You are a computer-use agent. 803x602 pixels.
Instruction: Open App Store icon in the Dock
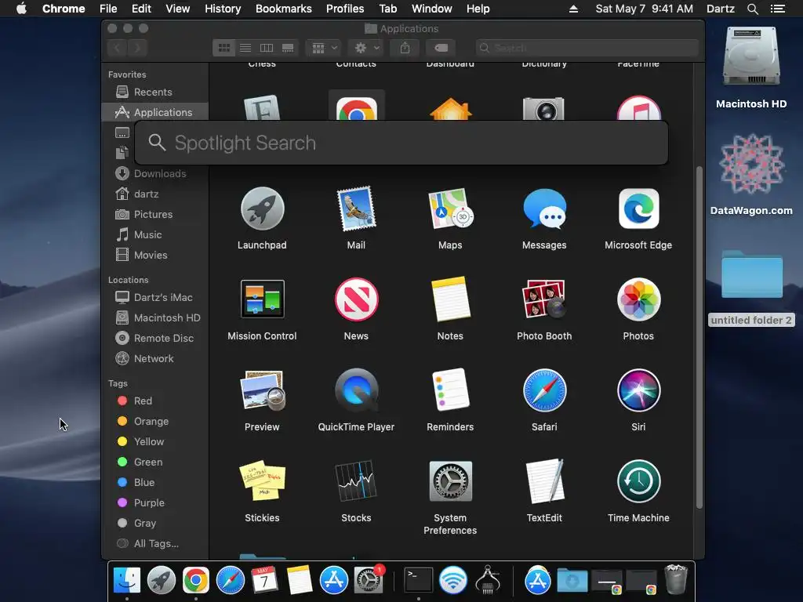[x=334, y=581]
